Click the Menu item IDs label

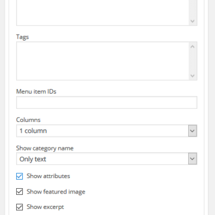pos(36,91)
